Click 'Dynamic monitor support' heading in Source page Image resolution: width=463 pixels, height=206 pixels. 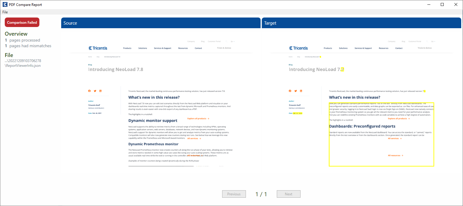[x=153, y=121]
